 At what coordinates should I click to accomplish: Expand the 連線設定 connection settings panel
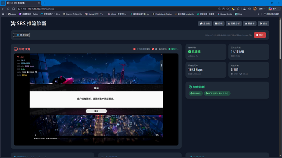tap(22, 35)
